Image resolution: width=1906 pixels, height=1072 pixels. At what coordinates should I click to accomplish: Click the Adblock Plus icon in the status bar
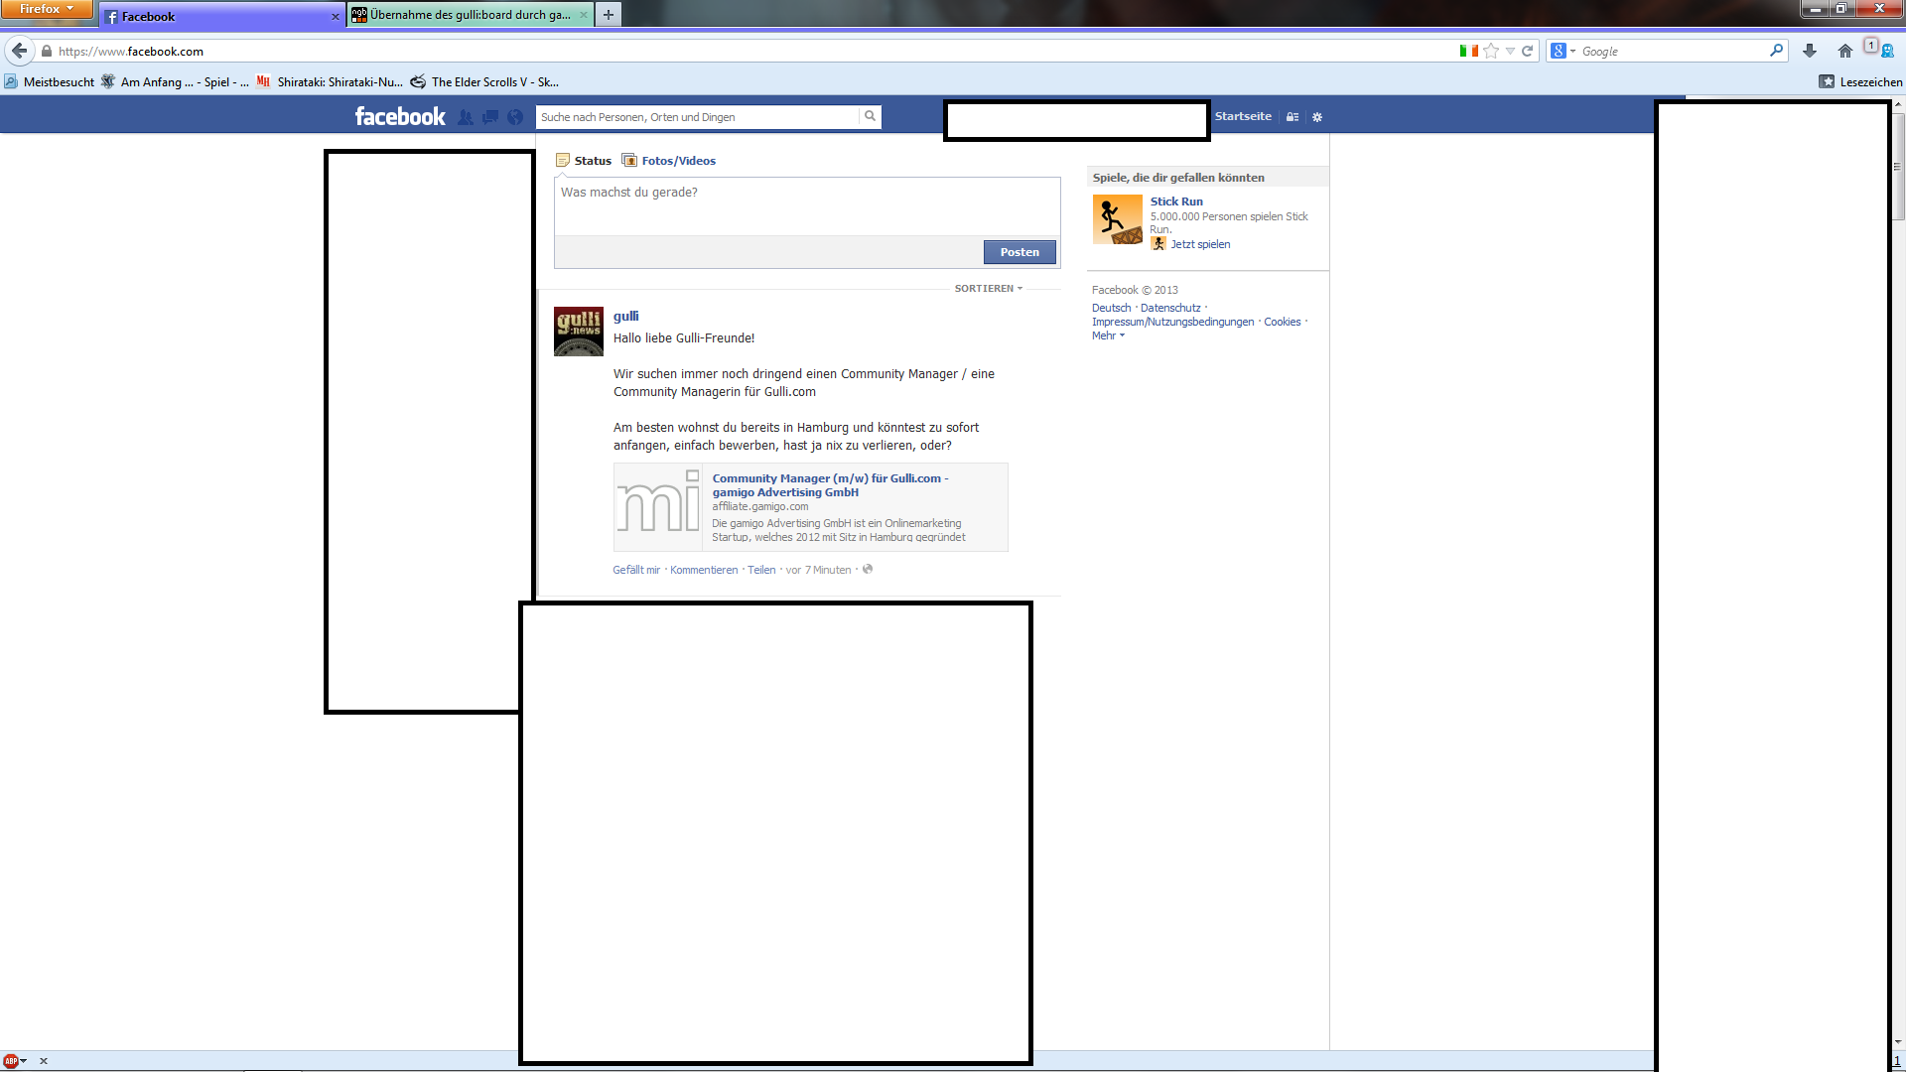point(11,1061)
